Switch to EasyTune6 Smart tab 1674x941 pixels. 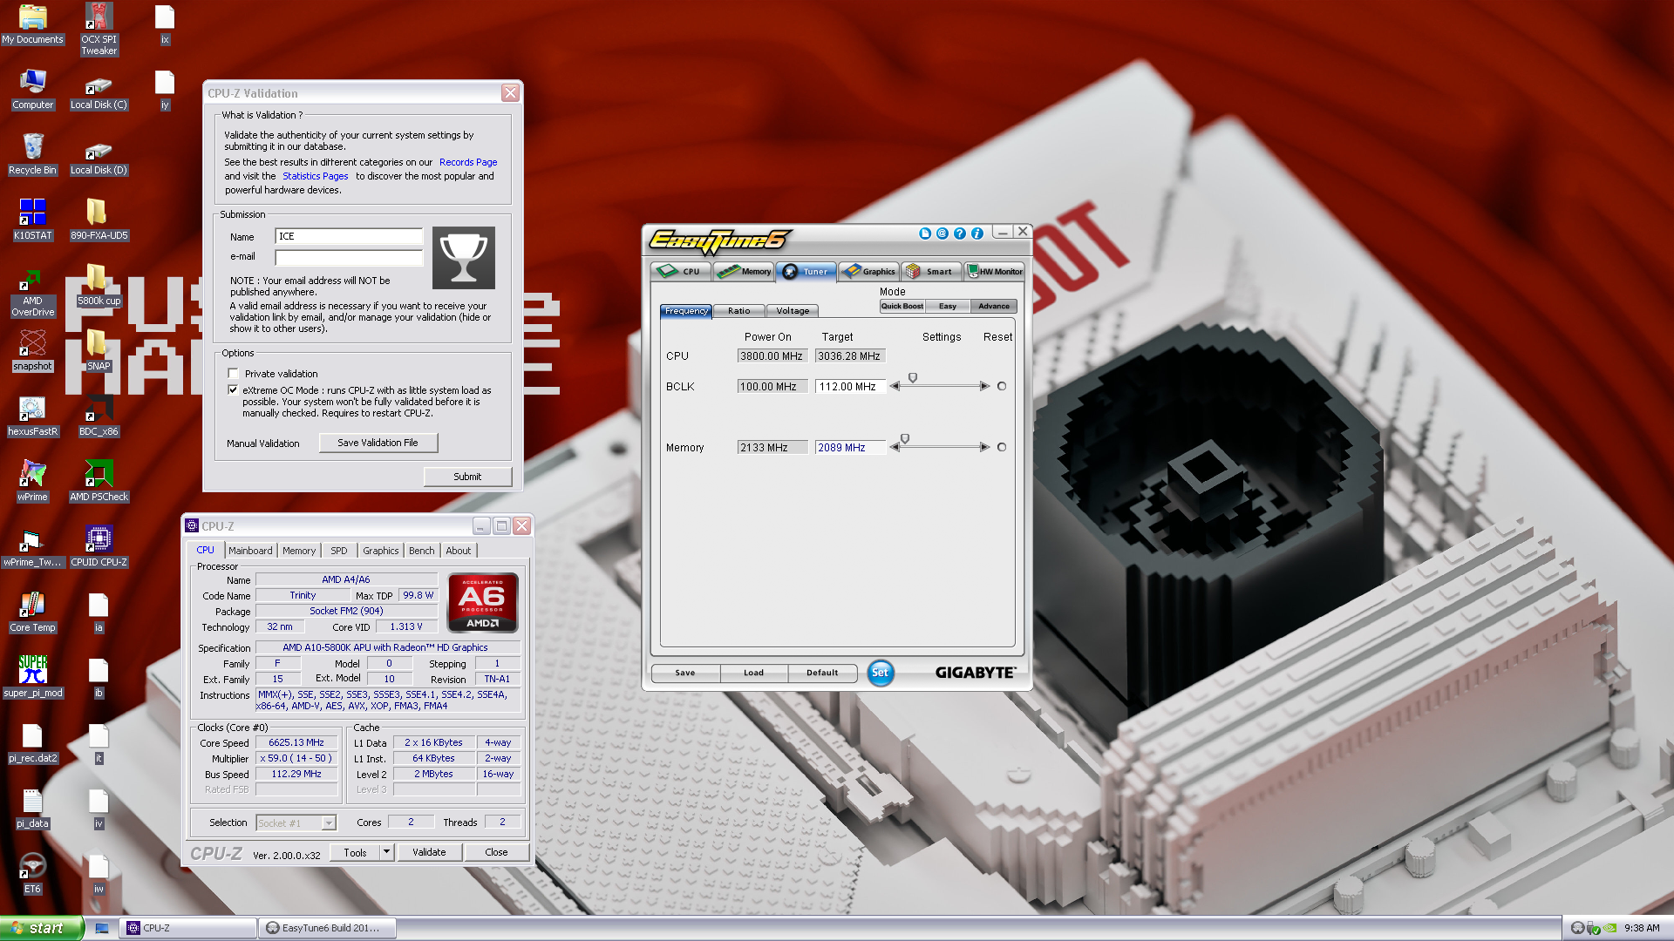(x=931, y=271)
